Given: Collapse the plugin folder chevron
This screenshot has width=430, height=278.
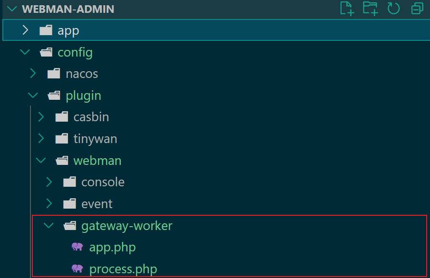Looking at the screenshot, I should pos(33,96).
